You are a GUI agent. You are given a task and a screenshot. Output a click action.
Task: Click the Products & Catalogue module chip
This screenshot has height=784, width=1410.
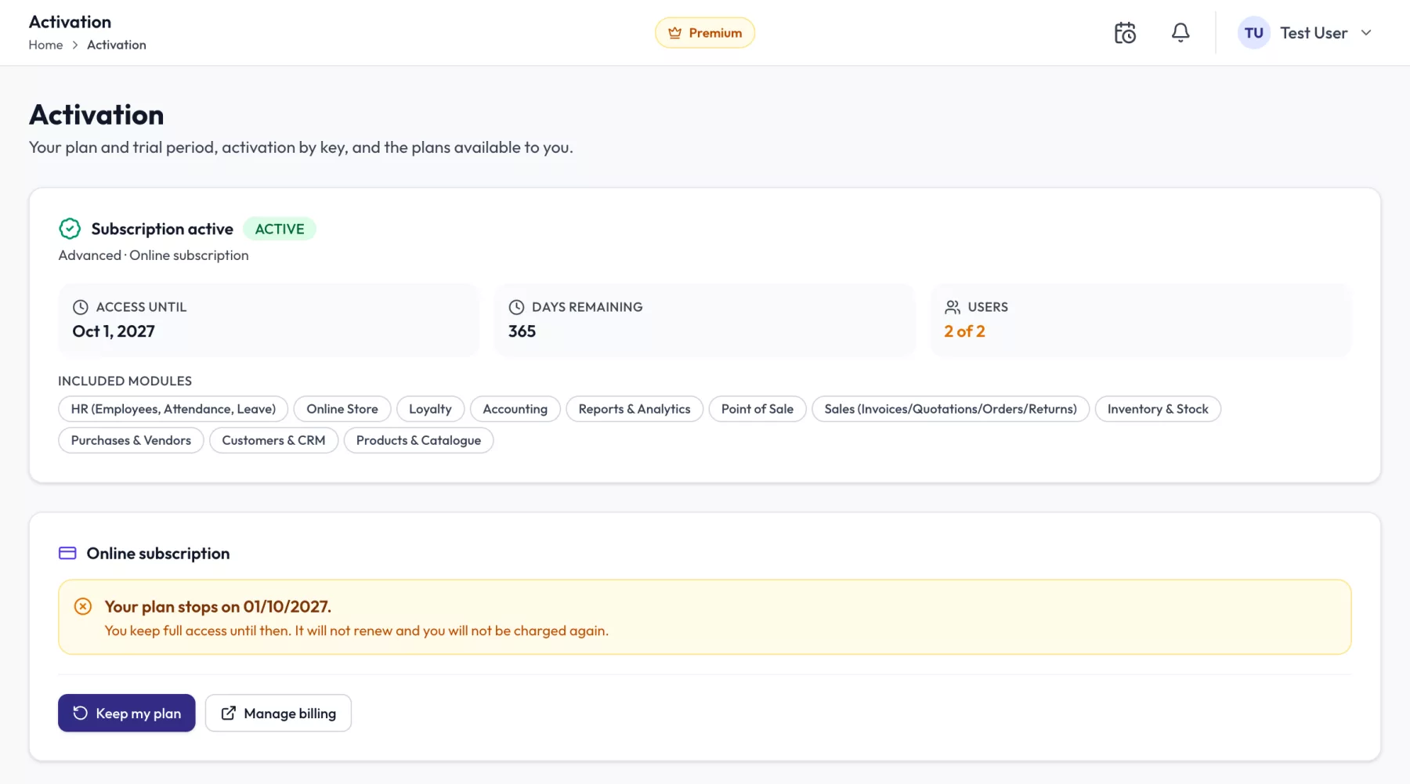tap(418, 440)
